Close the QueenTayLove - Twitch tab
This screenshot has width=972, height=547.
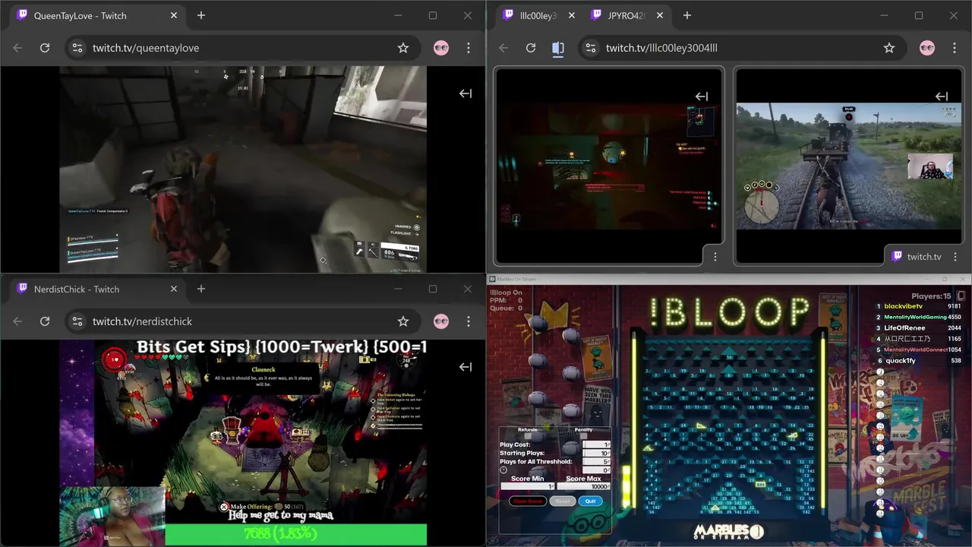click(174, 15)
